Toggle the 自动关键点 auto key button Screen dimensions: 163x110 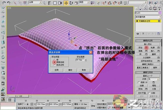(x=102, y=104)
